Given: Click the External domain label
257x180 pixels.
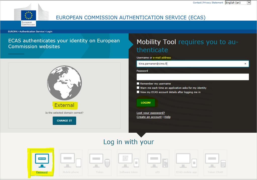Looking at the screenshot, I should (x=64, y=105).
